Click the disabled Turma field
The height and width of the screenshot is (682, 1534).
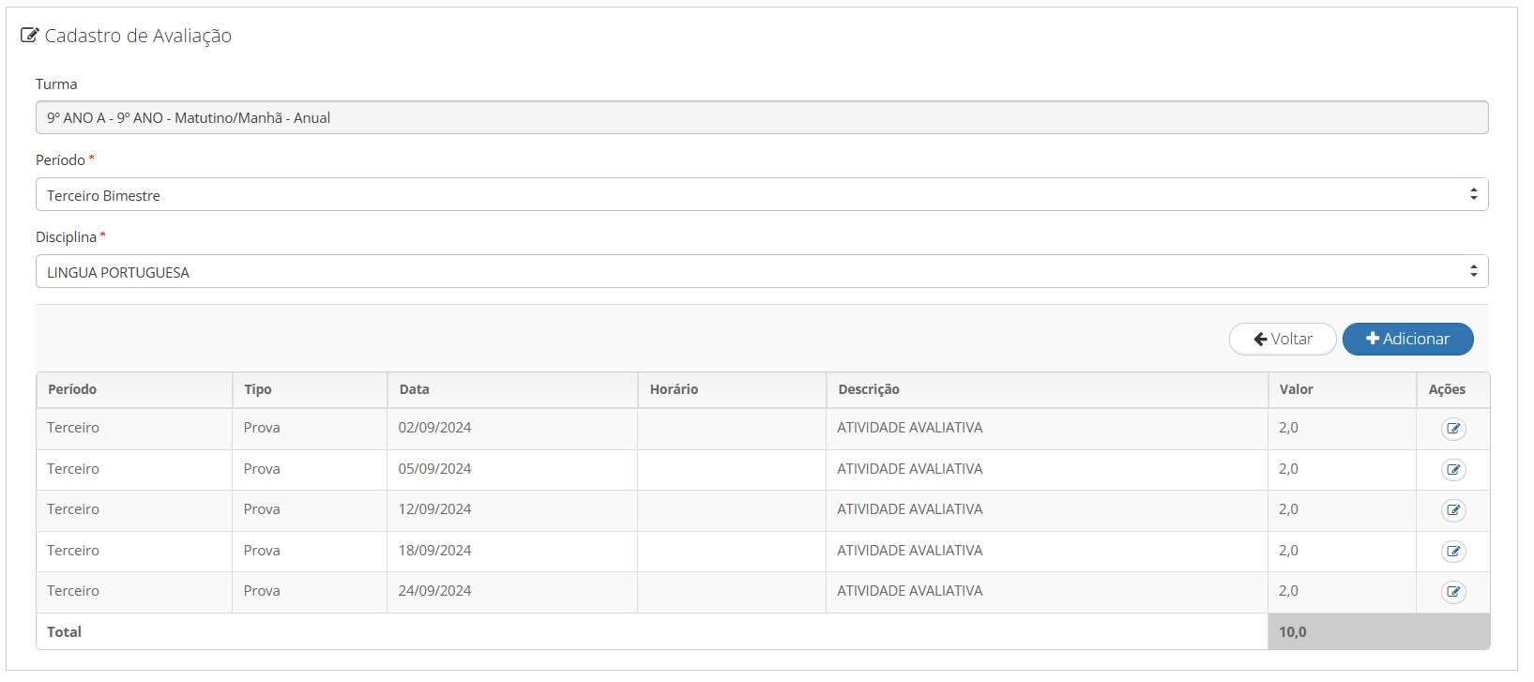(x=761, y=118)
